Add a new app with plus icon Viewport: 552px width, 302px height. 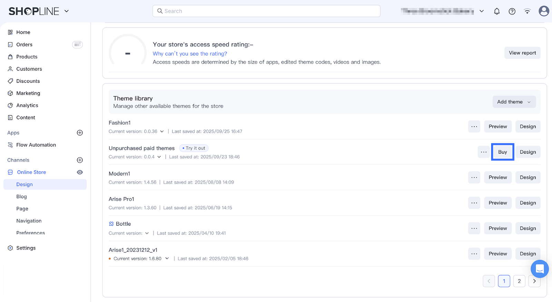80,133
